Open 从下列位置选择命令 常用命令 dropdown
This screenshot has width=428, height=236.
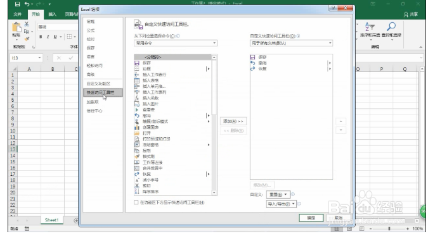pos(176,43)
